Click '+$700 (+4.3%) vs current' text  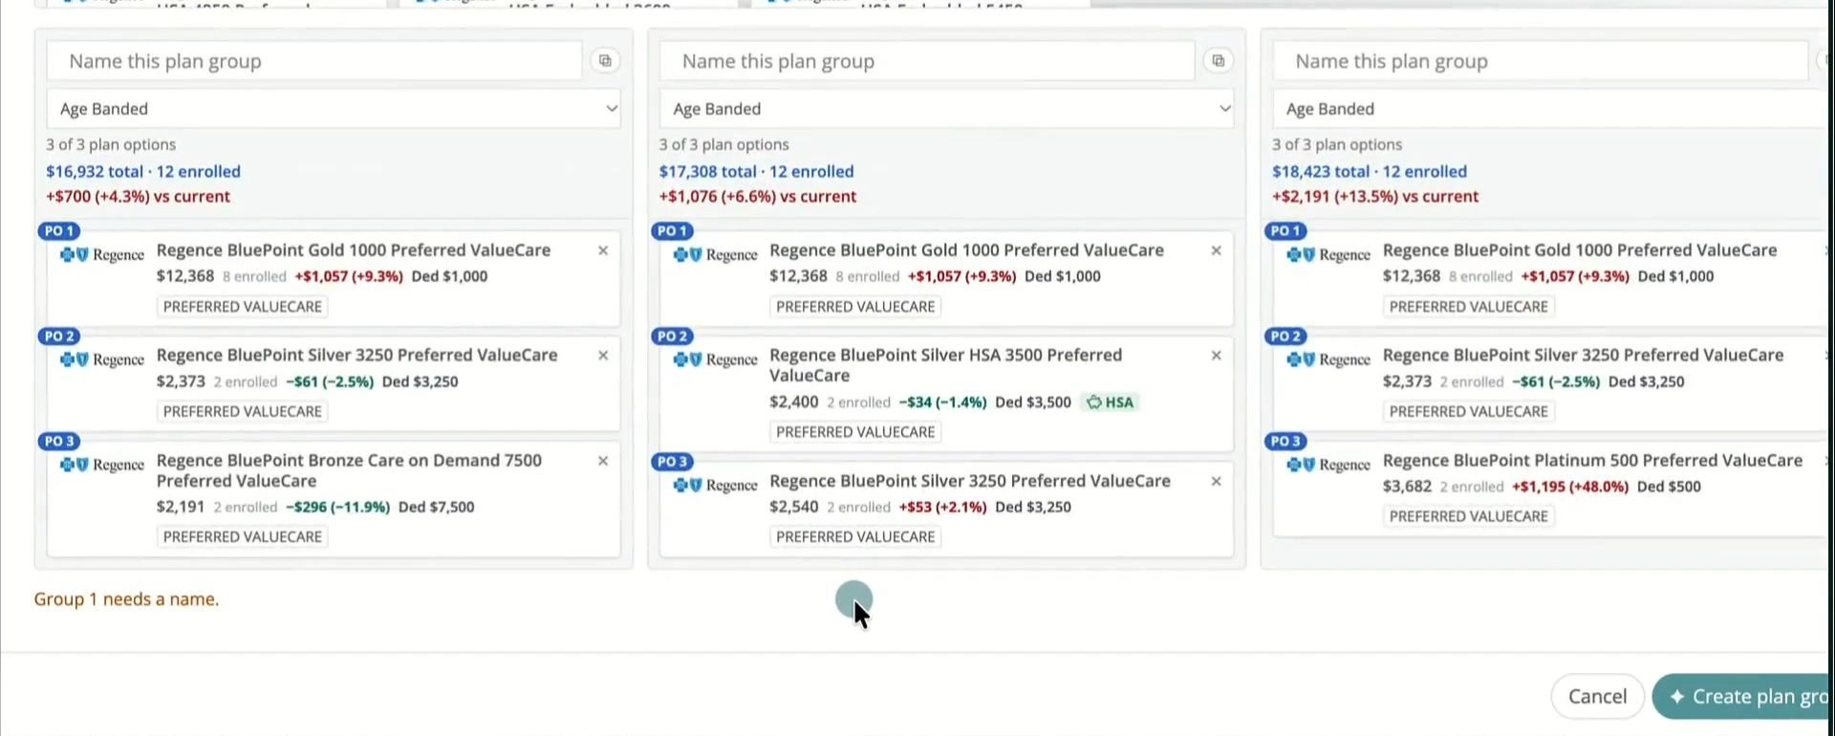[x=138, y=197]
